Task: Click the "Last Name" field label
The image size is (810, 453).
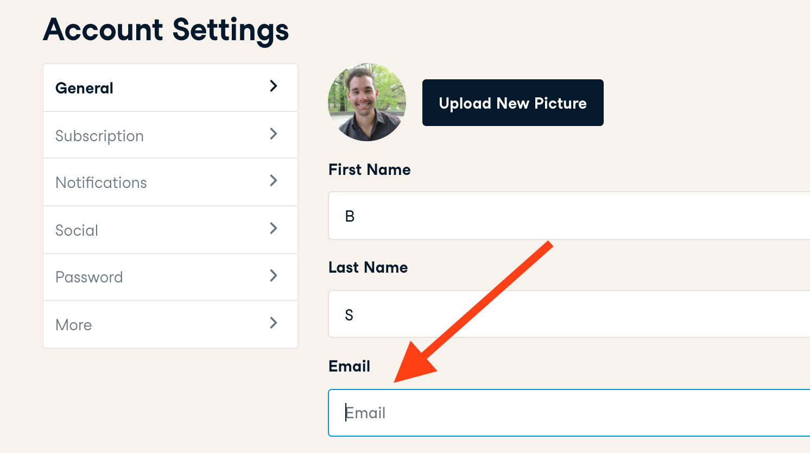Action: (368, 267)
